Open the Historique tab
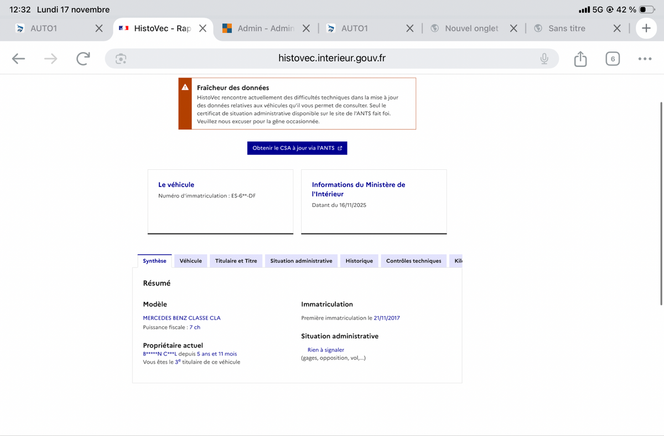Viewport: 664px width, 436px height. click(360, 261)
